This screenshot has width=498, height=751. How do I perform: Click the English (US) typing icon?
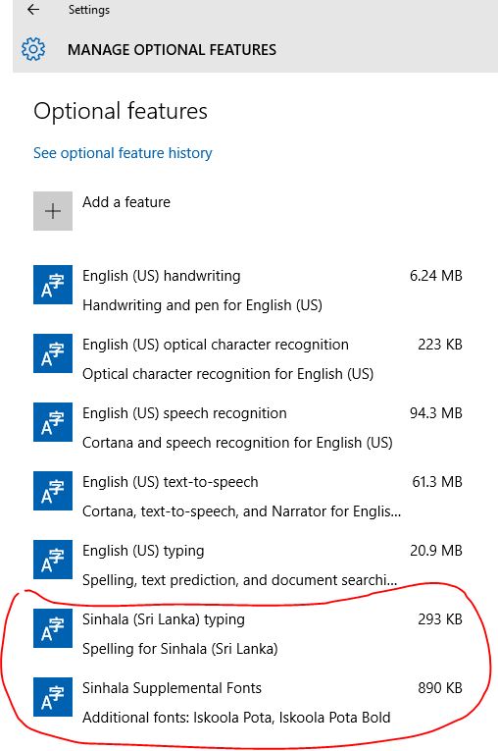point(53,560)
